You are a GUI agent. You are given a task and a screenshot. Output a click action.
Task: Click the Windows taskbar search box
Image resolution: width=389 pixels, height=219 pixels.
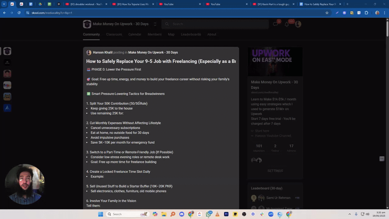coord(127,214)
